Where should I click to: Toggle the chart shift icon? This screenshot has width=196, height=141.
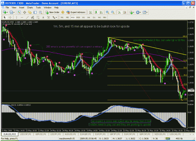coord(125,12)
